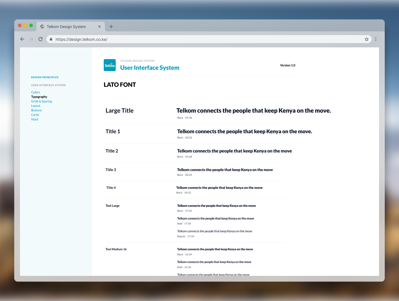The image size is (399, 301).
Task: Click the Bold - 16/24 caption
Action: coord(184,267)
